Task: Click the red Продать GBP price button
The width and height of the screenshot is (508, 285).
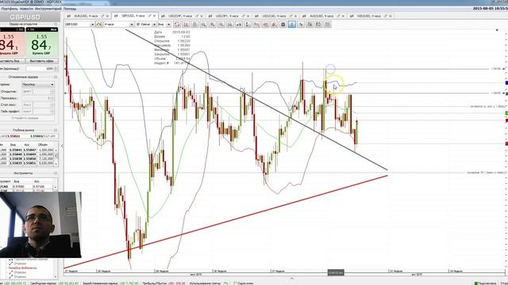Action: [x=12, y=42]
